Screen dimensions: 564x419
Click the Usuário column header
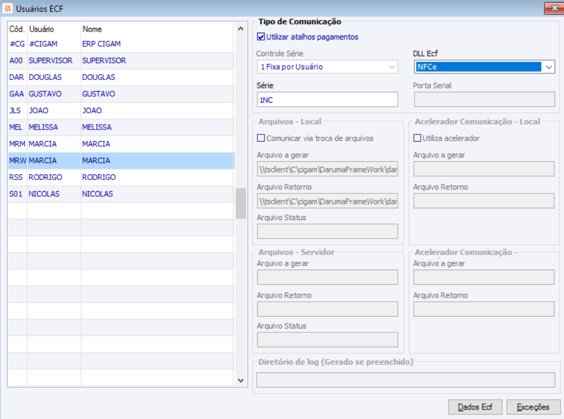click(42, 29)
